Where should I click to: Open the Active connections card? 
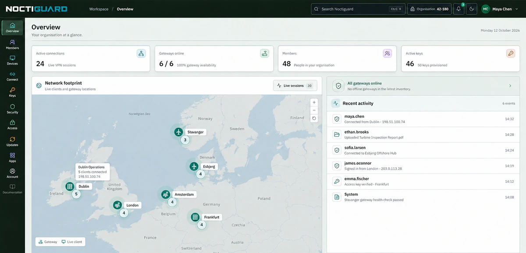pos(91,59)
